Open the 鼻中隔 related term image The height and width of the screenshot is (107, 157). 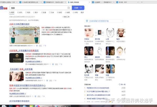(99, 33)
